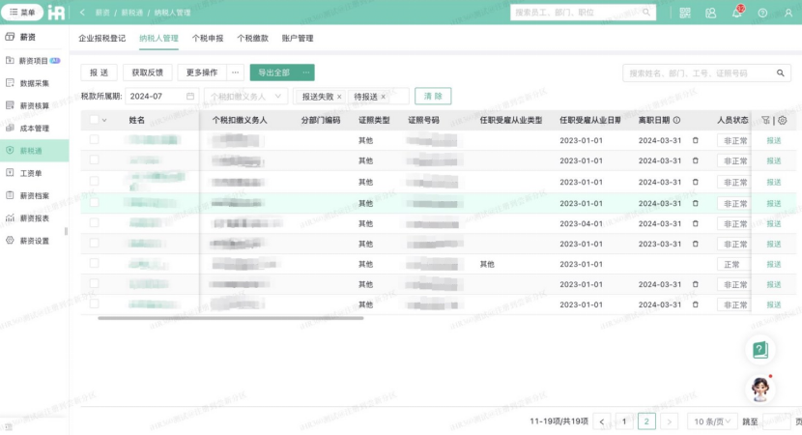Toggle the select-all checkbox in table header
This screenshot has height=435, width=802.
click(95, 121)
